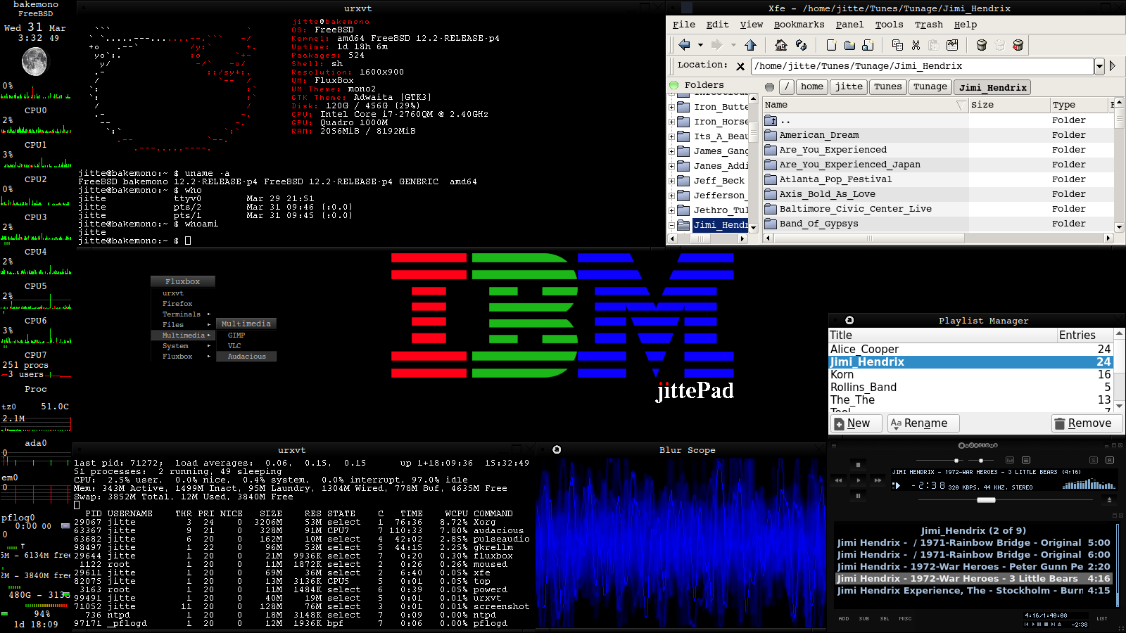Open the File menu in Xfe
Viewport: 1126px width, 633px height.
click(683, 25)
